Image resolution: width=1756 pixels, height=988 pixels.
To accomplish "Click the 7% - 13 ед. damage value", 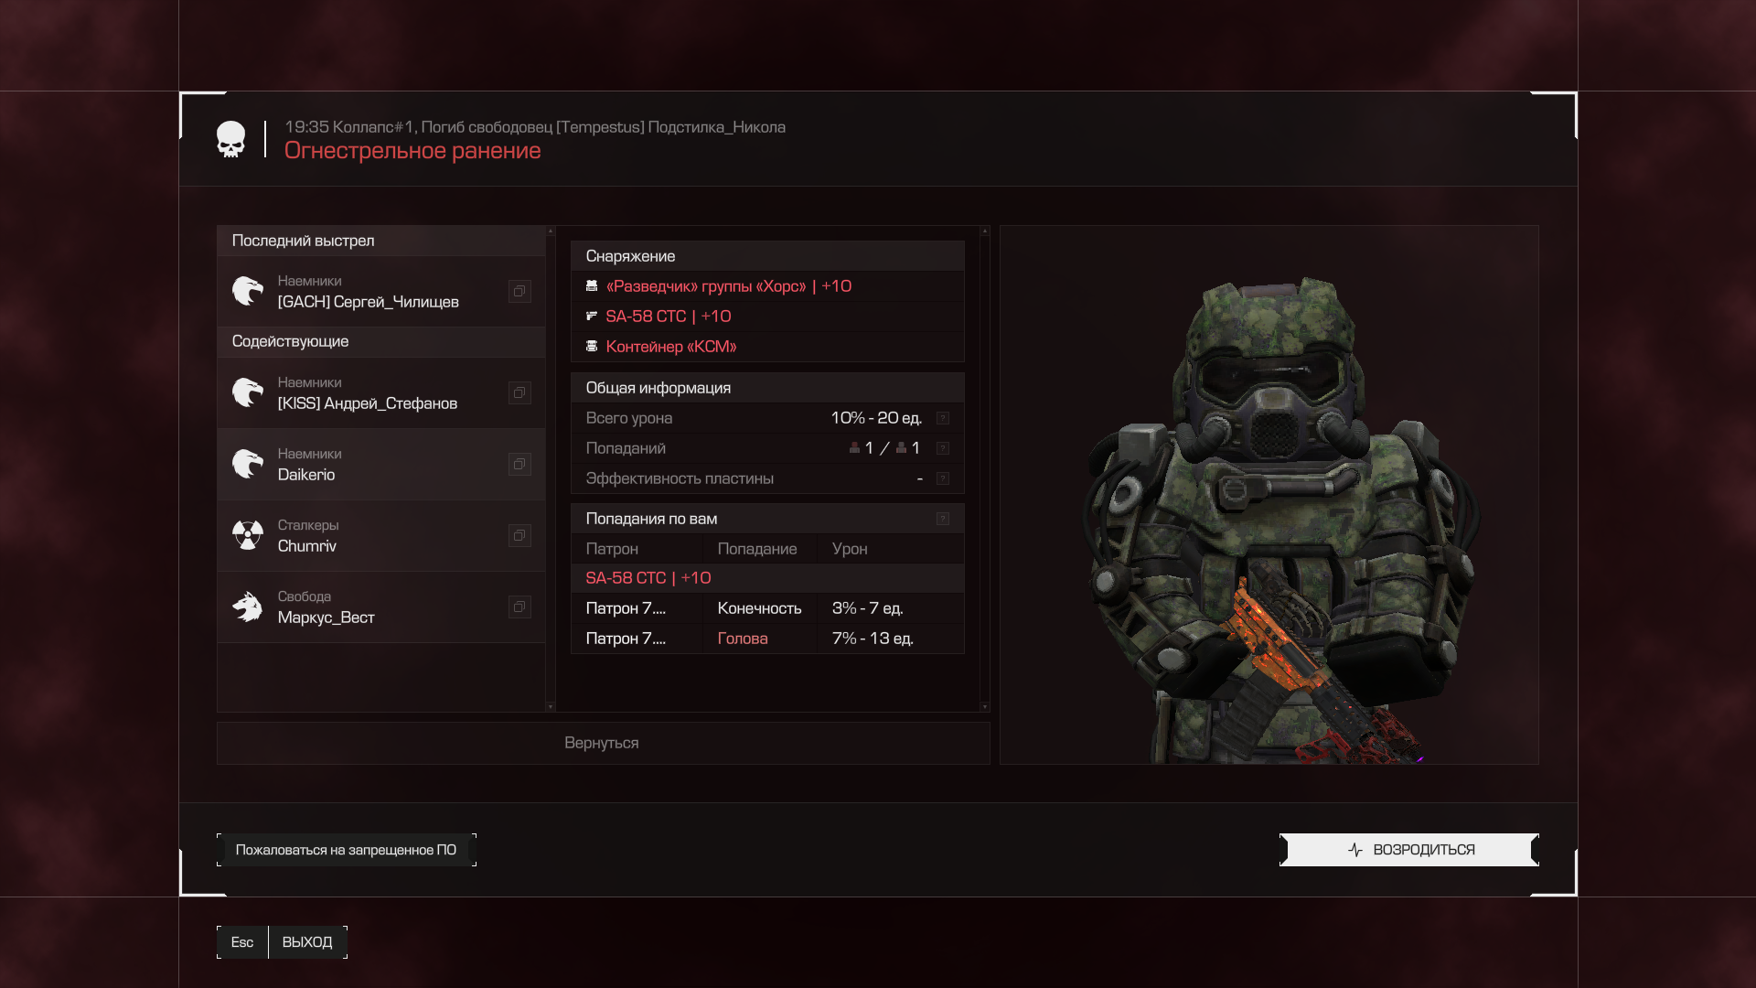I will click(x=873, y=639).
